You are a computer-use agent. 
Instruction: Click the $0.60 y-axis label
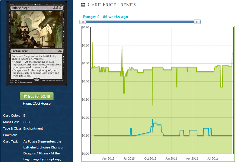85,45
